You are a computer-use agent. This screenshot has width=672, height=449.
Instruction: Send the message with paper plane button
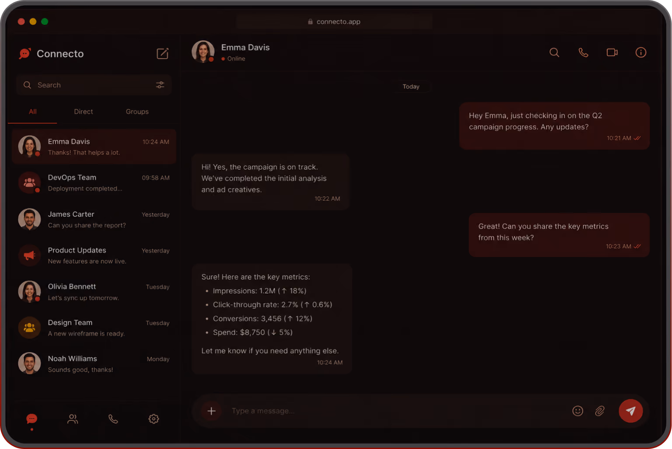pos(630,411)
